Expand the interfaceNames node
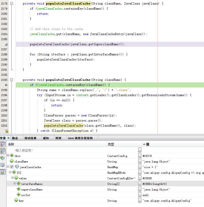 (15, 183)
